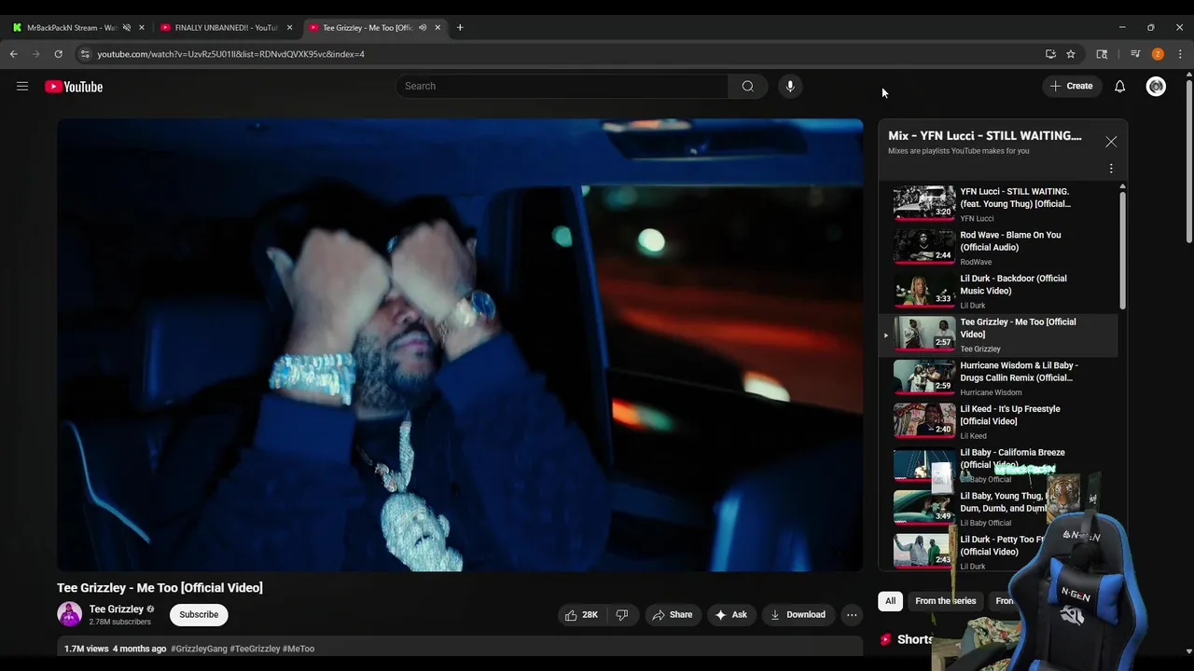Dislike the video with thumbs down
Image resolution: width=1194 pixels, height=671 pixels.
tap(622, 615)
